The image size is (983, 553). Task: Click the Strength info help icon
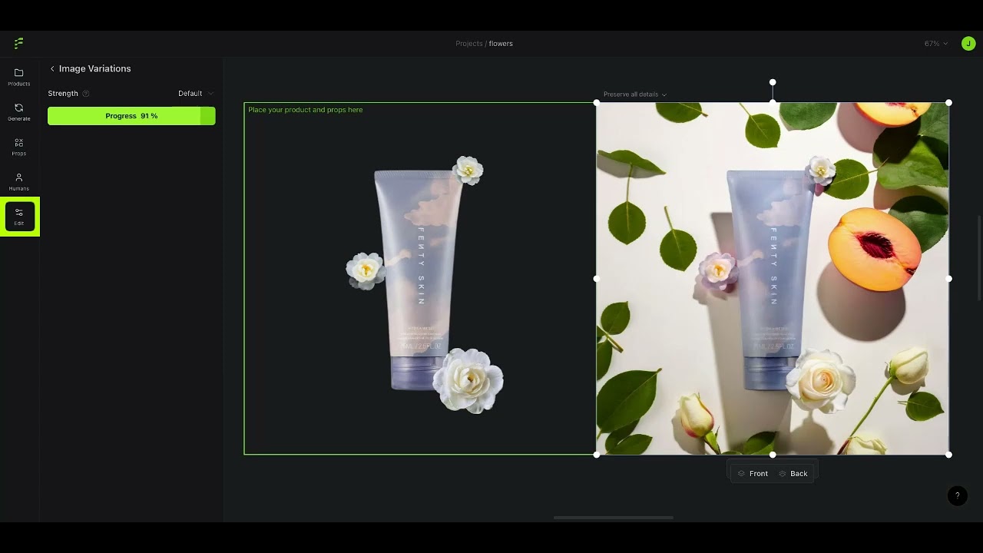[x=86, y=94]
